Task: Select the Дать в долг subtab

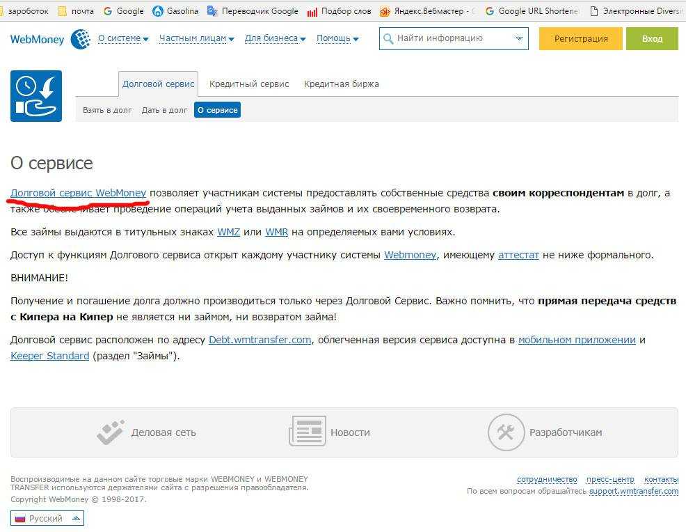Action: (164, 110)
